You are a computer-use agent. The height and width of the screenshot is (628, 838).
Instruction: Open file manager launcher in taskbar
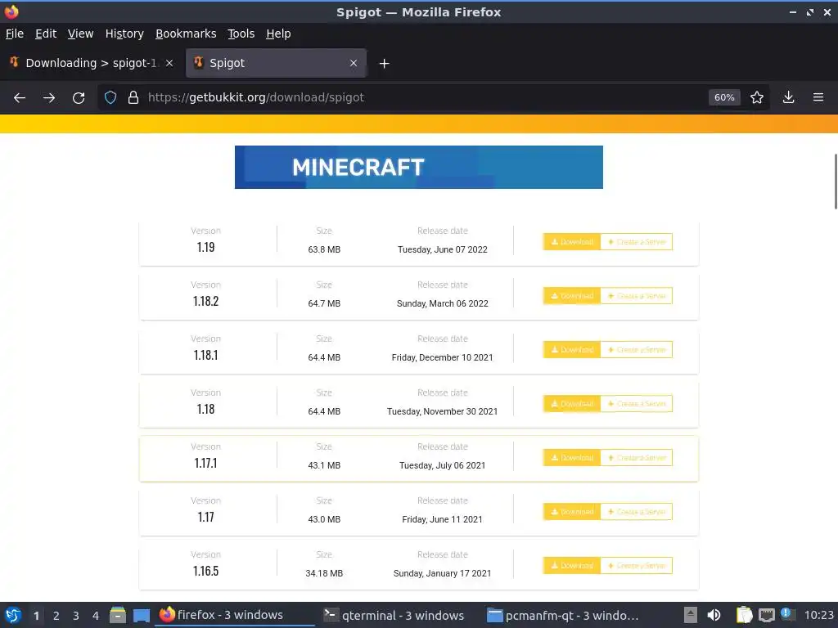pos(118,615)
